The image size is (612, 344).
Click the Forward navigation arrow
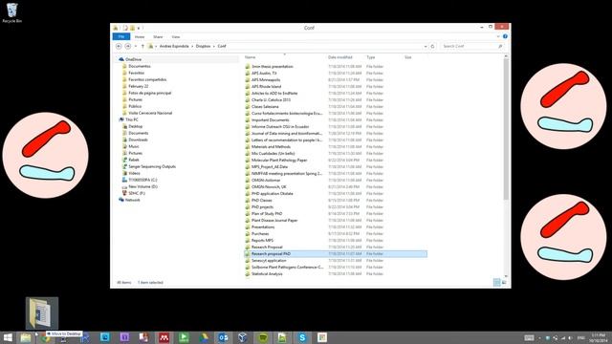(127, 46)
